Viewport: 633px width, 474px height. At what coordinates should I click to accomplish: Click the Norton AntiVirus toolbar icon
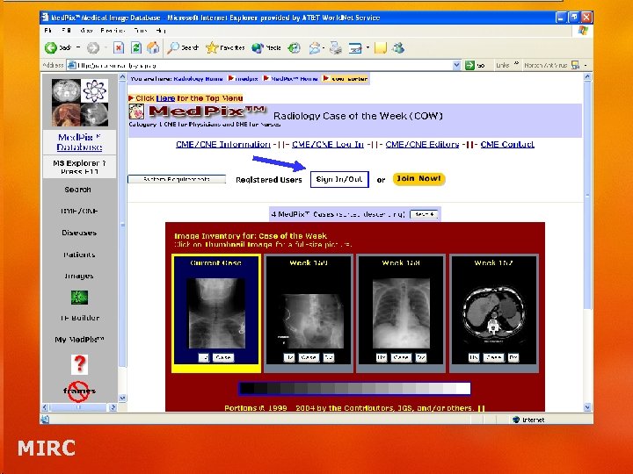coord(575,65)
